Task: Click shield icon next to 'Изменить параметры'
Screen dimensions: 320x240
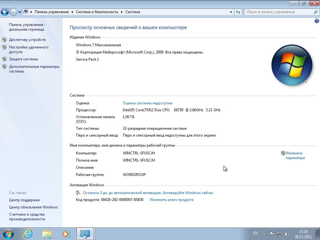Action: tap(283, 153)
